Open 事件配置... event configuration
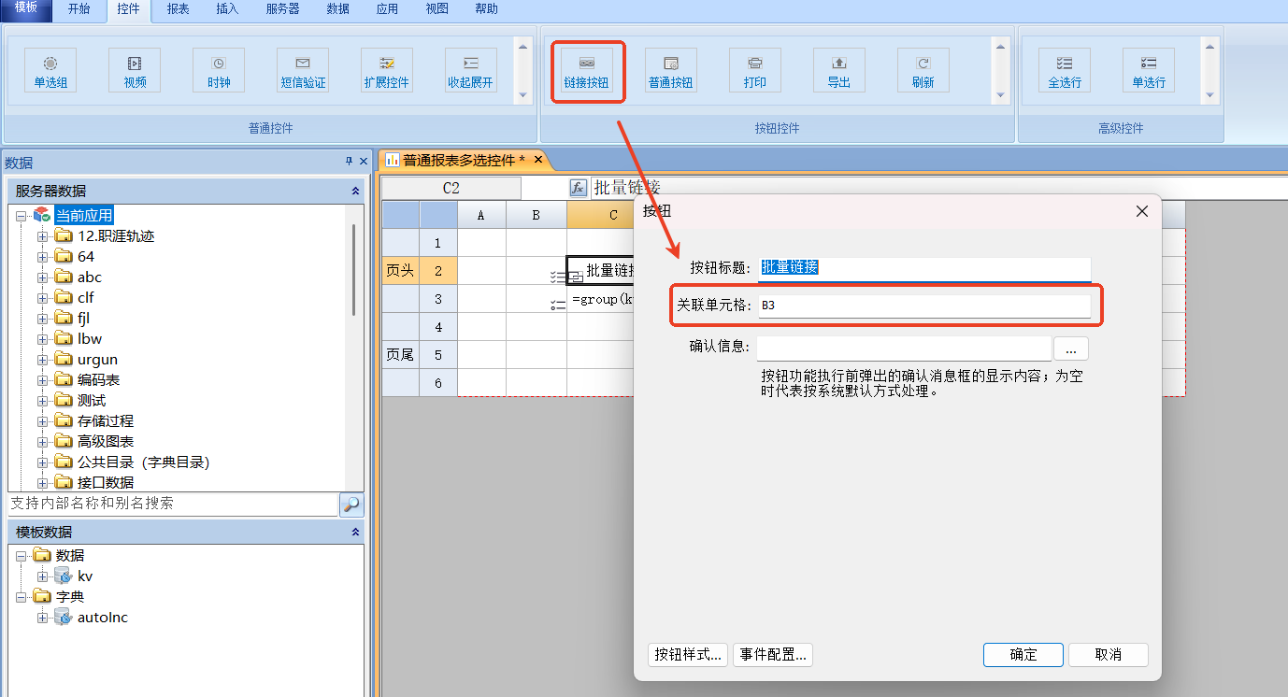This screenshot has width=1288, height=697. coord(773,655)
